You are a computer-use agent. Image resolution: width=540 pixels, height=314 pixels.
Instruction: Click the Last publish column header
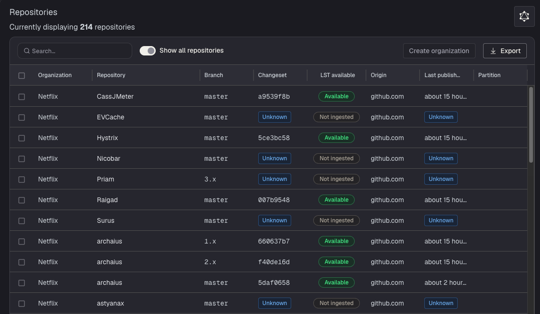click(442, 75)
